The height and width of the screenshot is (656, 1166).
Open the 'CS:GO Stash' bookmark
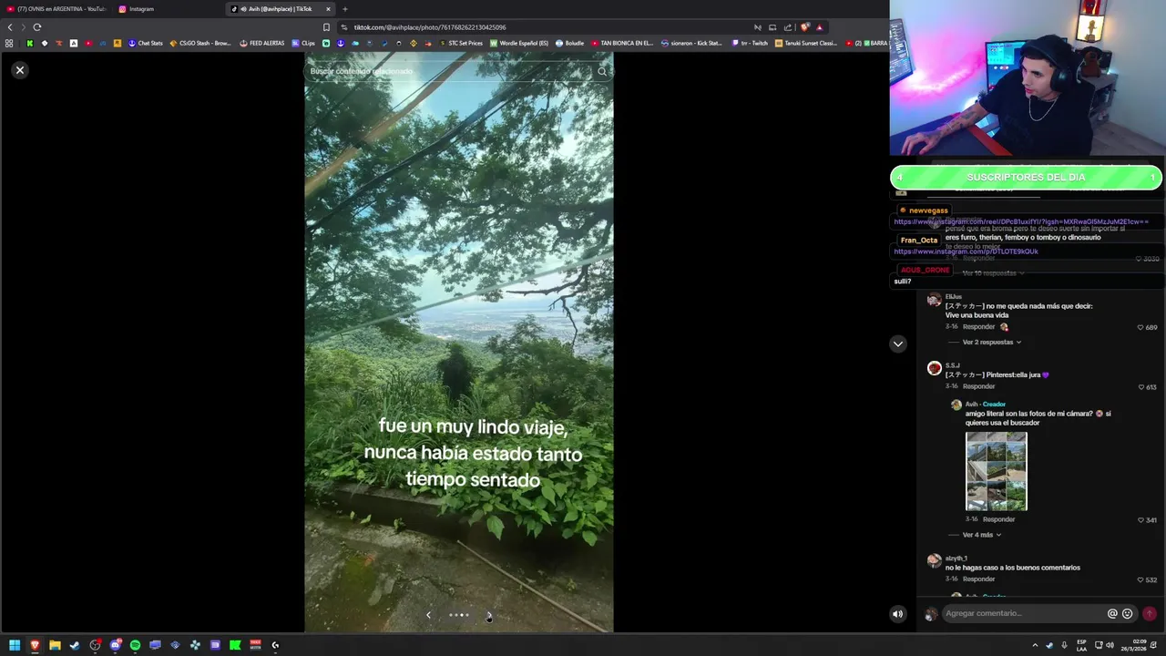pos(200,43)
